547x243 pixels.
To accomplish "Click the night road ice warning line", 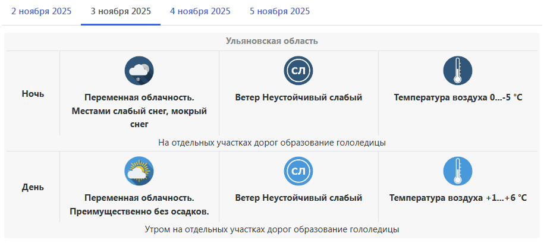I will coord(272,143).
